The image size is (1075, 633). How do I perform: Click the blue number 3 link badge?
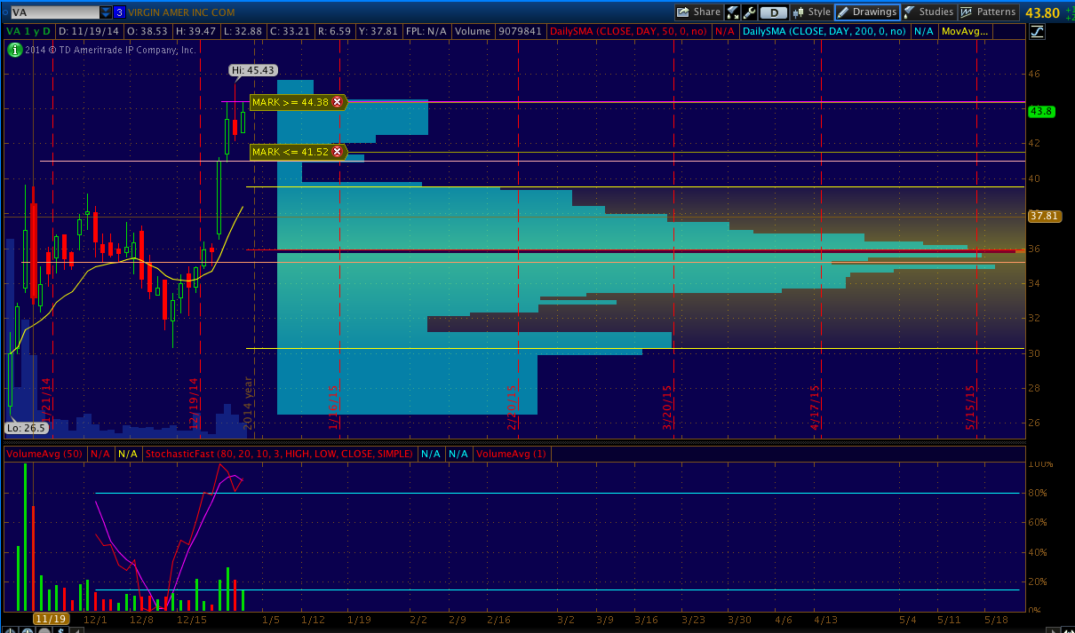tap(119, 12)
